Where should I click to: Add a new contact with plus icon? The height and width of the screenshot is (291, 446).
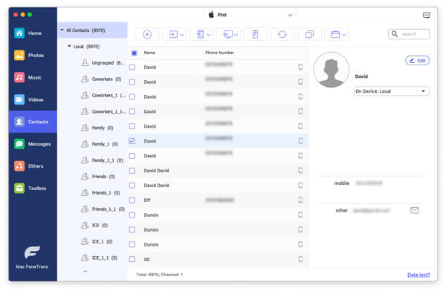pyautogui.click(x=147, y=34)
